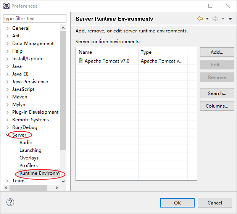This screenshot has height=214, width=237.
Task: Open Data Management preferences
Action: pos(33,43)
